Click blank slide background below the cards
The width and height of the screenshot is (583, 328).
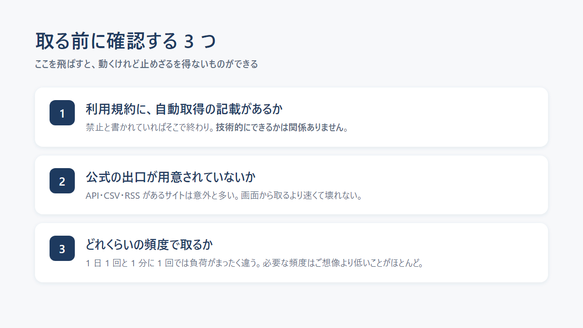click(291, 305)
